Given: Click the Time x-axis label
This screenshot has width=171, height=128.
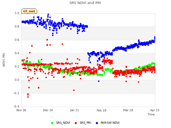Looking at the screenshot, I should (151, 114).
